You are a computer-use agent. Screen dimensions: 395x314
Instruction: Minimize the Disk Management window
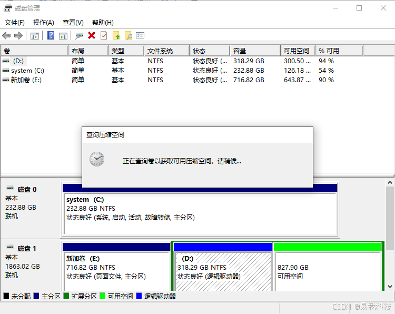335,8
